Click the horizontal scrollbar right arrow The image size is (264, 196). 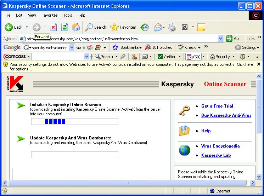[x=253, y=183]
